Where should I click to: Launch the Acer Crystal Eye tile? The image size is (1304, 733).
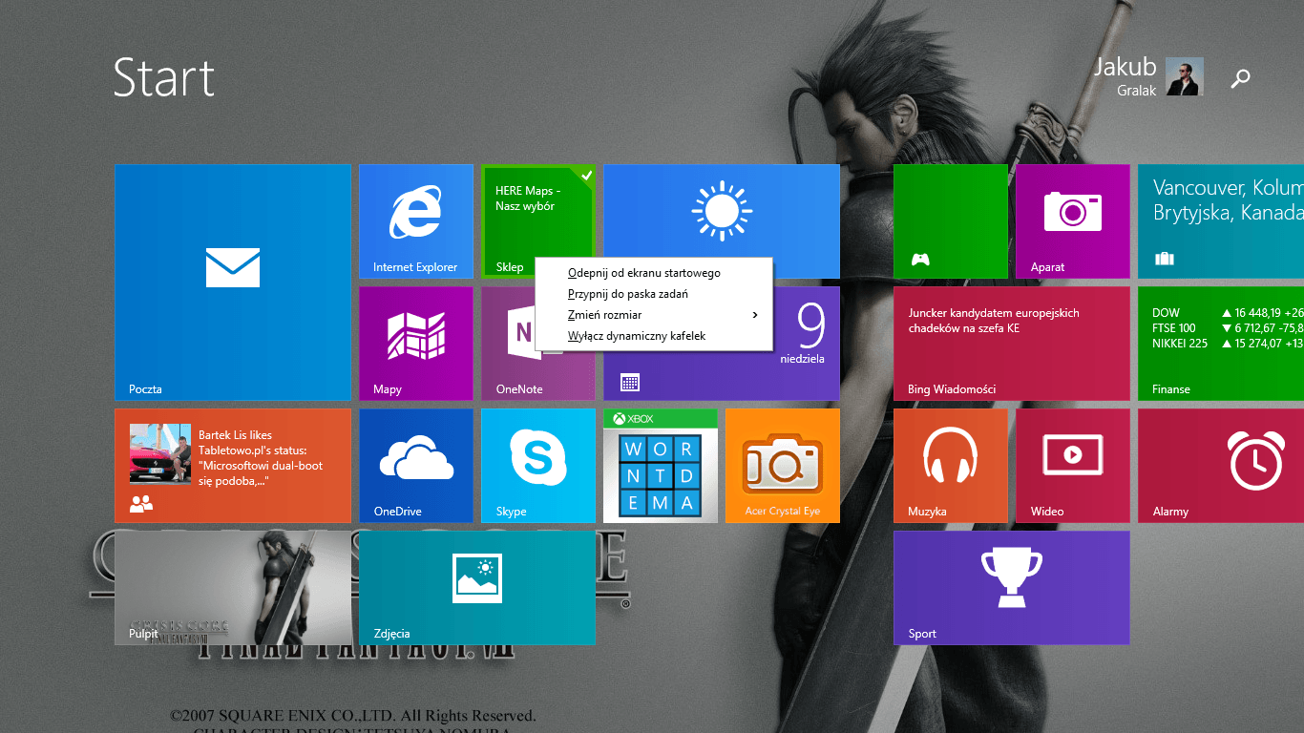pyautogui.click(x=783, y=465)
